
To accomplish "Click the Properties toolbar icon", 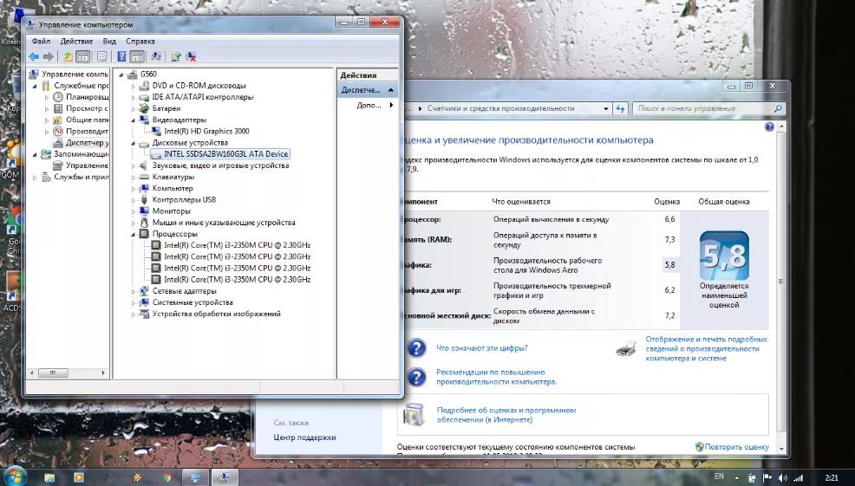I will 101,56.
